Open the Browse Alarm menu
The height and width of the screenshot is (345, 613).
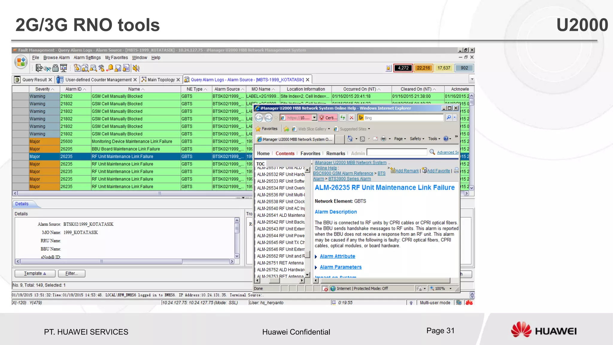tap(56, 57)
